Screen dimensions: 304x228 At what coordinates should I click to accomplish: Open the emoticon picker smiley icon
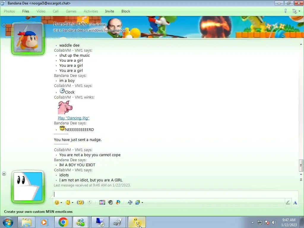point(57,202)
